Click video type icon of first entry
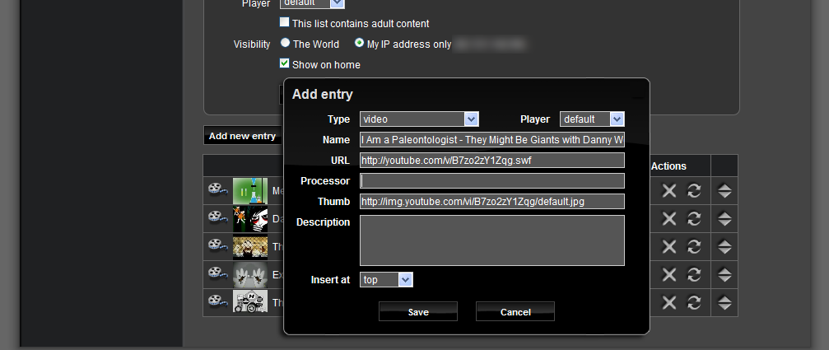Screen dimensions: 829x350 tap(217, 190)
